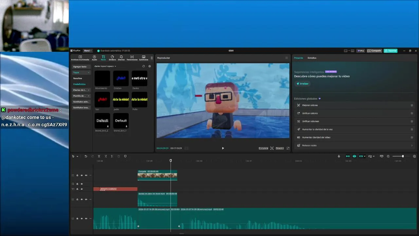Switch to the Detalles tab
Image resolution: width=419 pixels, height=236 pixels.
coord(312,58)
